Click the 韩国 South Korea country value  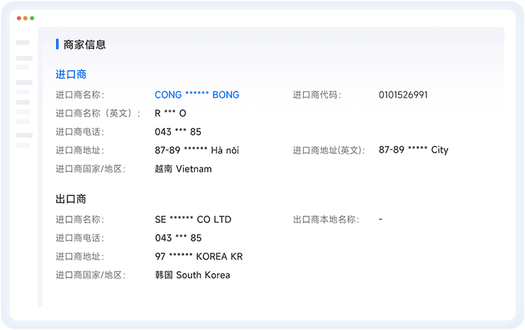pyautogui.click(x=192, y=275)
